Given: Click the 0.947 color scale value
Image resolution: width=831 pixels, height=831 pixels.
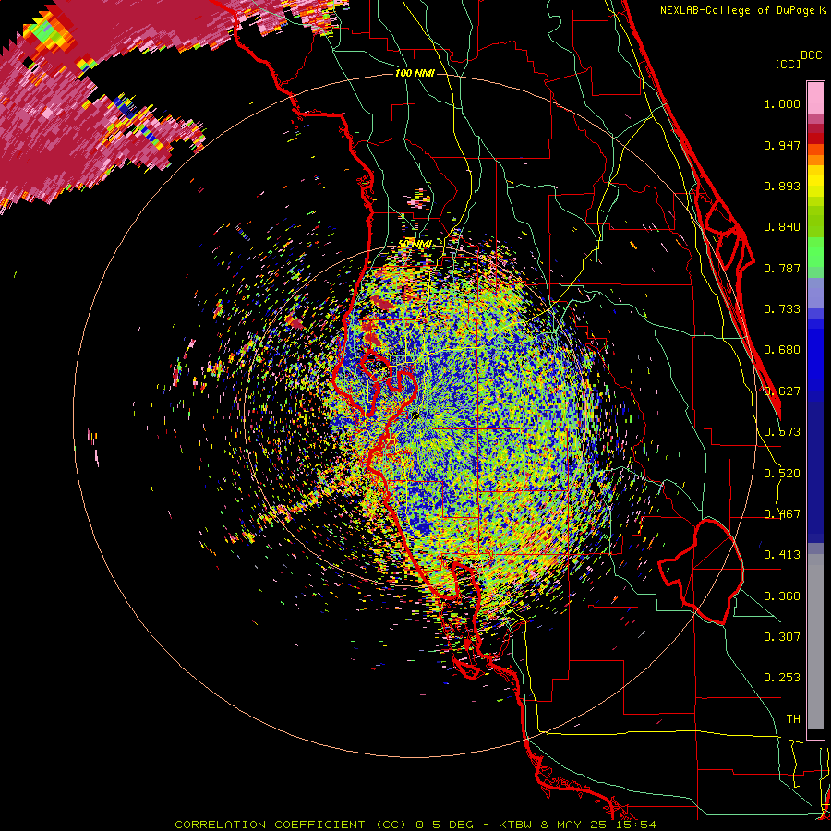Looking at the screenshot, I should [782, 145].
